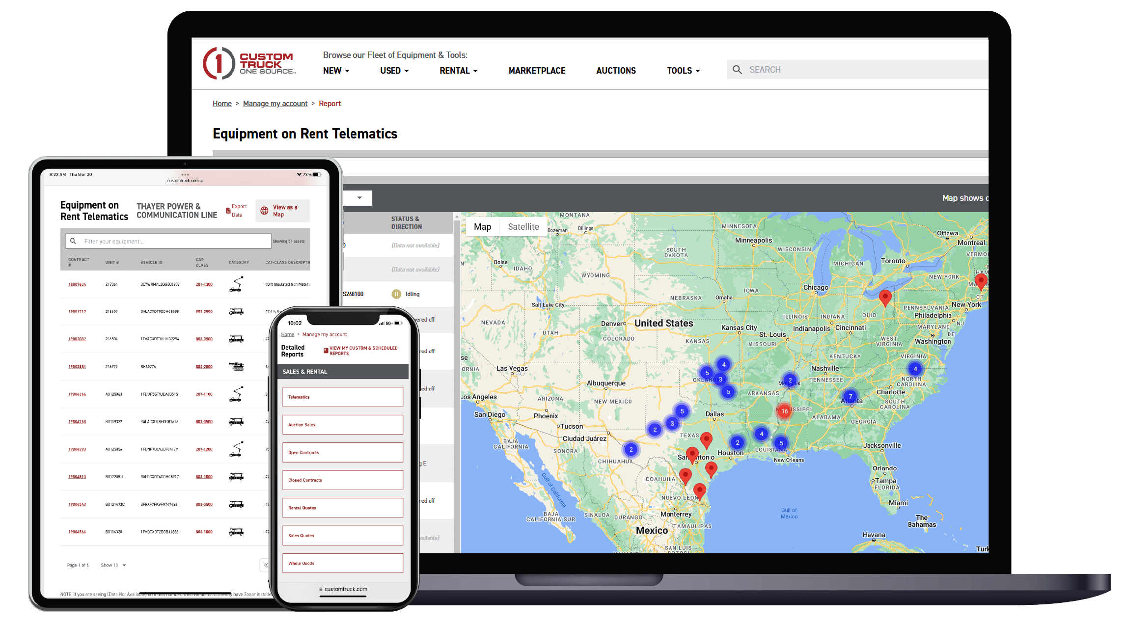
Task: Open cat-class link 802-2000
Action: (204, 367)
